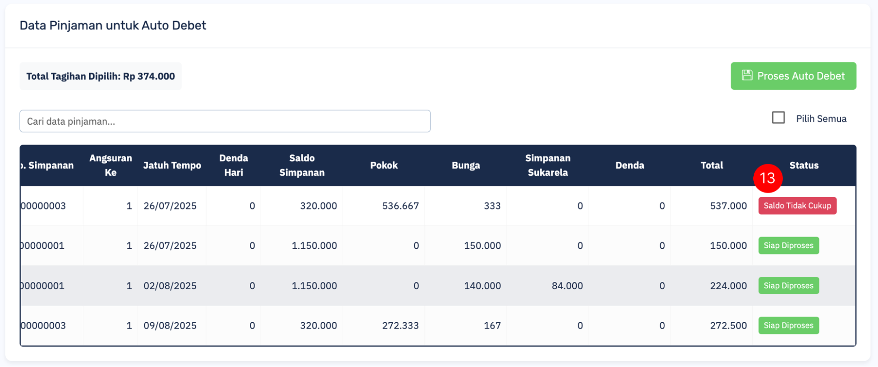Select the row with total 537.000
Viewport: 878px width, 367px height.
click(x=438, y=206)
